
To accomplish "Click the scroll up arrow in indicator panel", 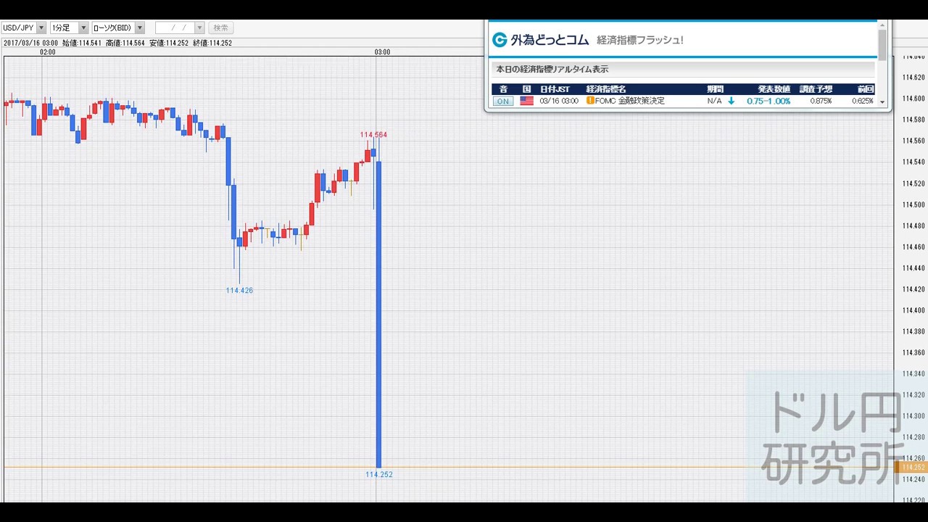I will click(882, 25).
